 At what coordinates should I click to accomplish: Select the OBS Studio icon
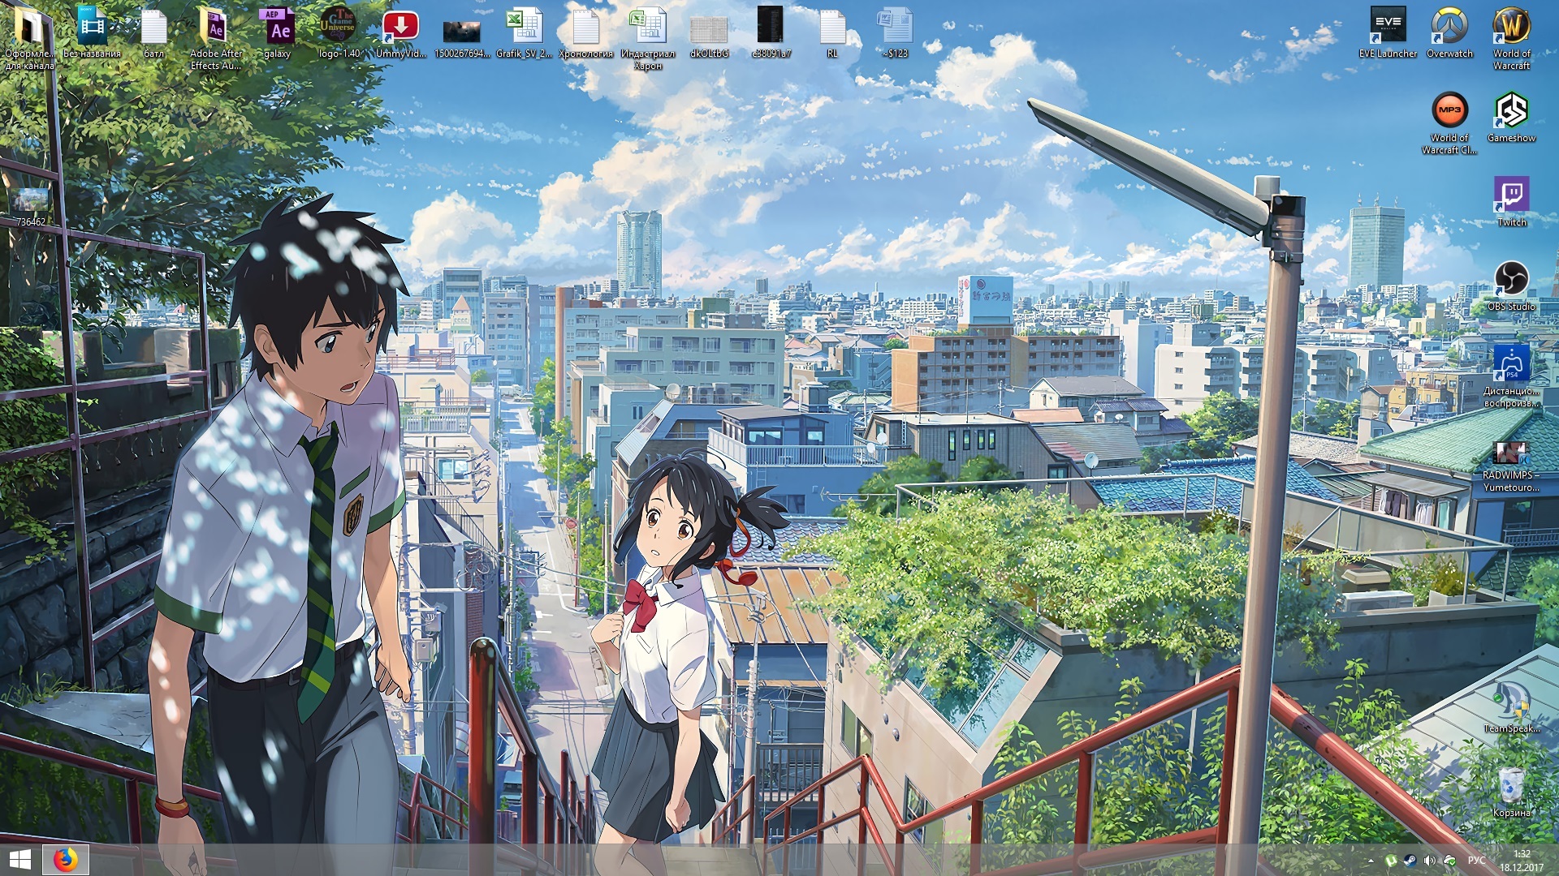click(1511, 281)
